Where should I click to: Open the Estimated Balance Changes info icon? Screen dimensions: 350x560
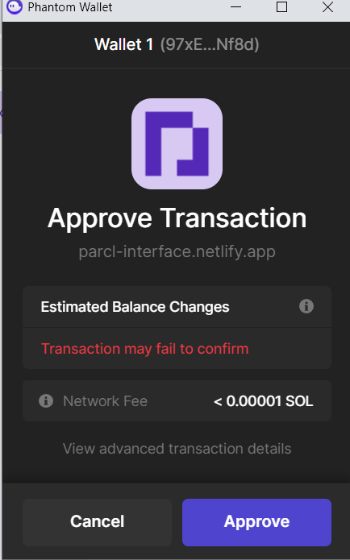306,306
